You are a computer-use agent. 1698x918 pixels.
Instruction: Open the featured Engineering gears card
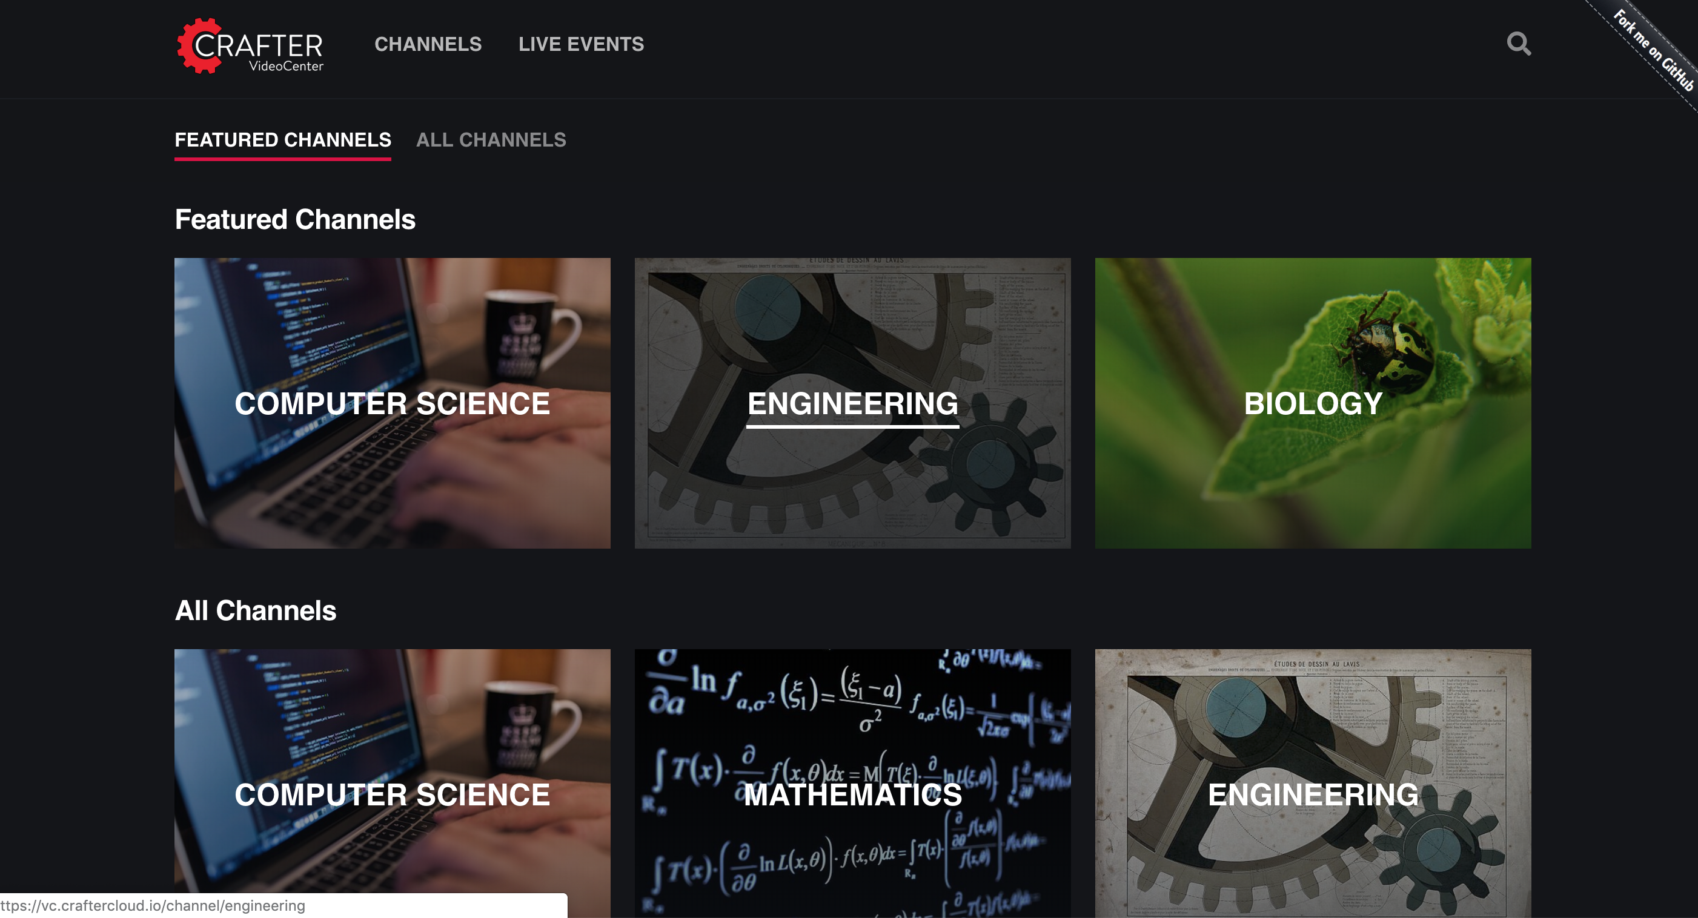(x=852, y=403)
